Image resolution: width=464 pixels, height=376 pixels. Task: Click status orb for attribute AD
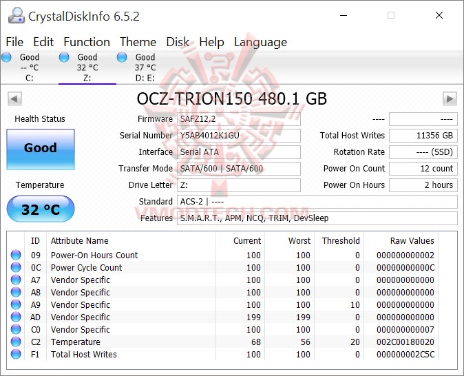click(16, 317)
